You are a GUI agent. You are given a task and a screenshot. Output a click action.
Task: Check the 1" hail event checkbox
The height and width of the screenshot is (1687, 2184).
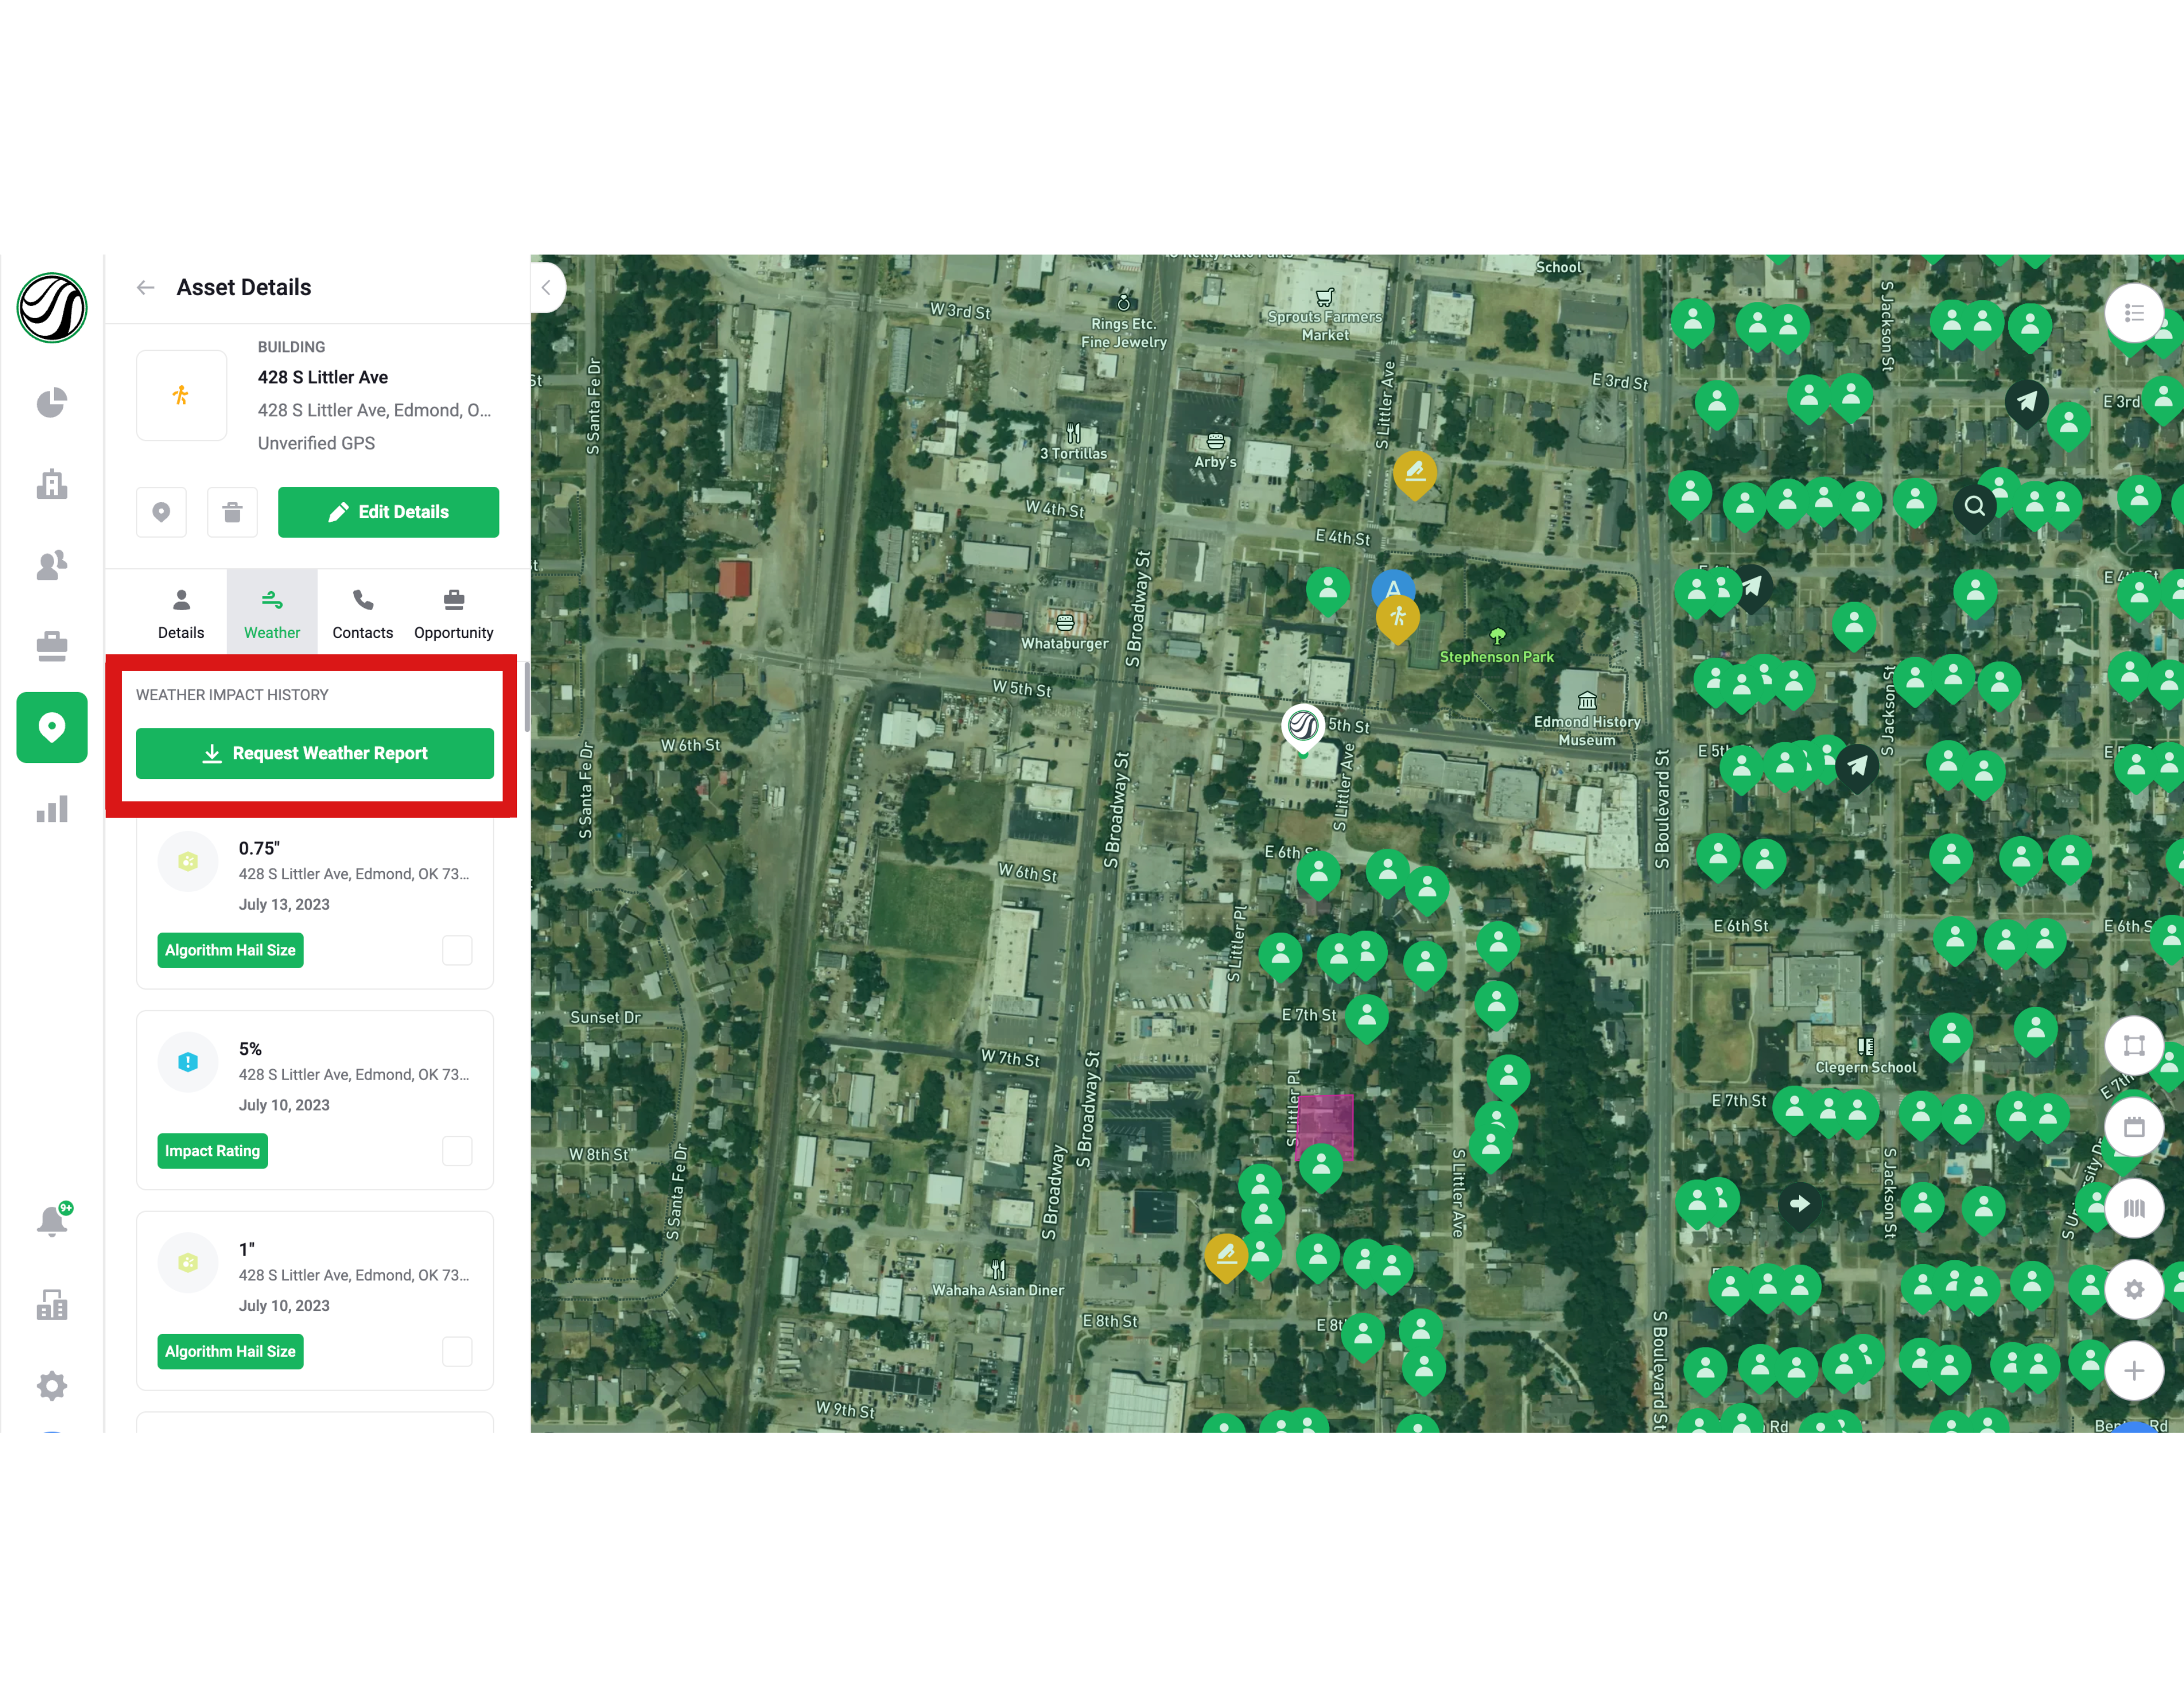pyautogui.click(x=457, y=1352)
